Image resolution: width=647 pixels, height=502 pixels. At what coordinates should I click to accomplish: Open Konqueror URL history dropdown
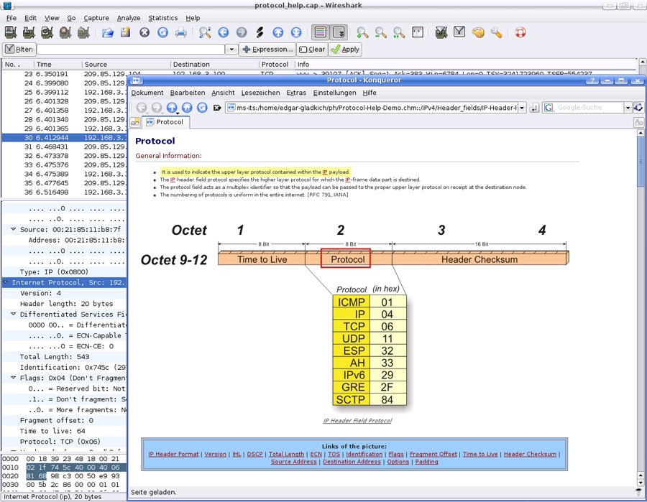coord(522,108)
